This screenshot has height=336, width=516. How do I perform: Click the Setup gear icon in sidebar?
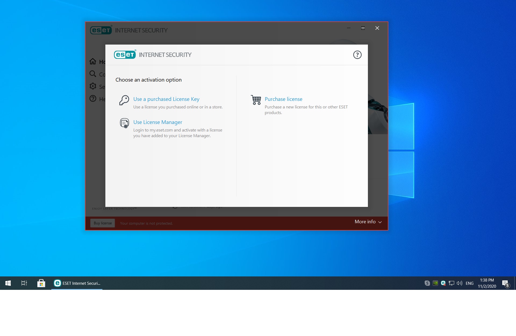93,86
